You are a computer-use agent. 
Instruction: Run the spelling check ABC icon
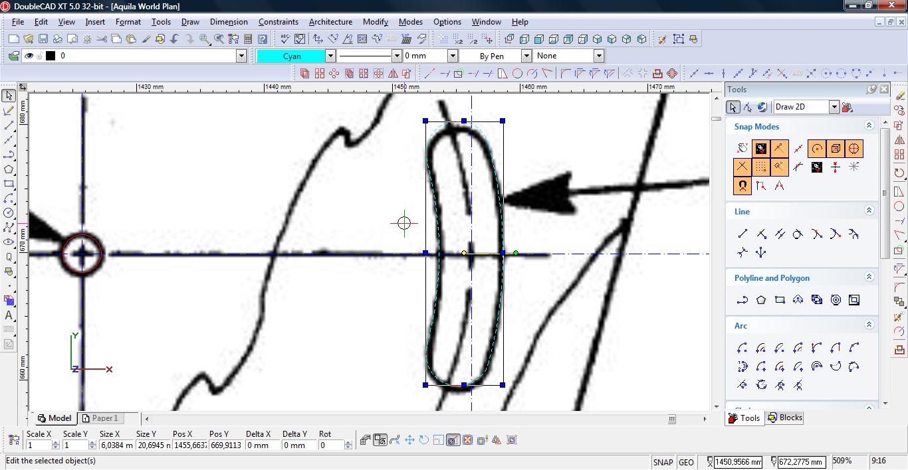285,39
